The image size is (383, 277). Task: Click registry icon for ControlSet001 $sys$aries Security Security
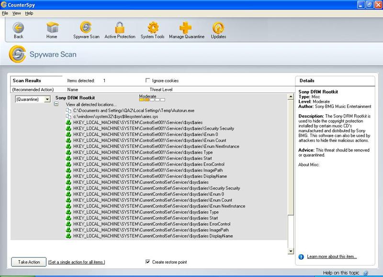68,128
